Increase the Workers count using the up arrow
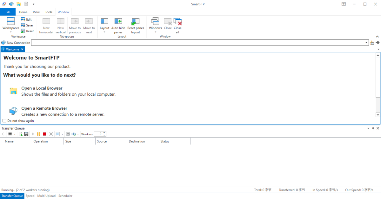The height and width of the screenshot is (199, 381). click(104, 133)
